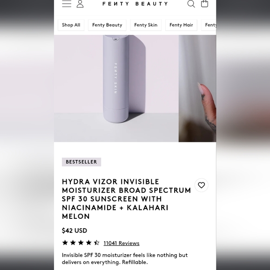
Task: Click the Hydra Vizor product title
Action: (127, 199)
